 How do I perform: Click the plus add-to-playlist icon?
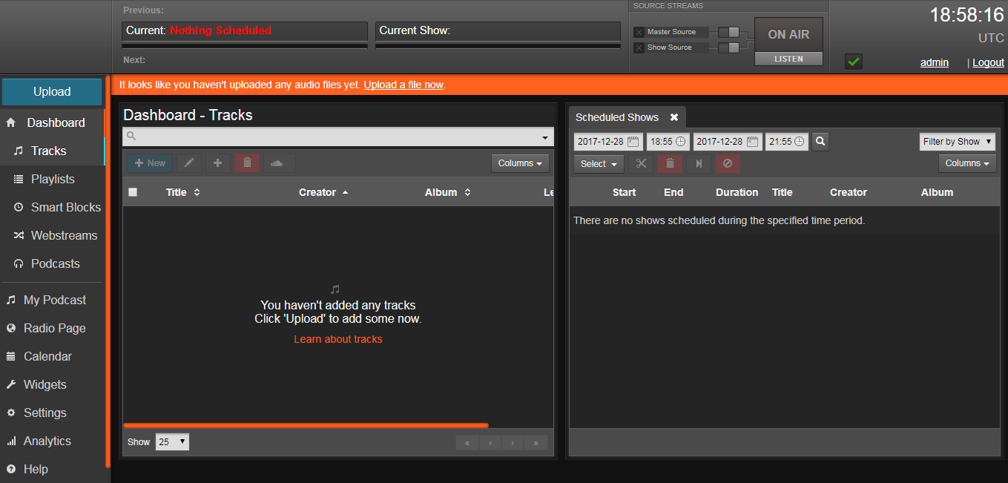pos(217,163)
